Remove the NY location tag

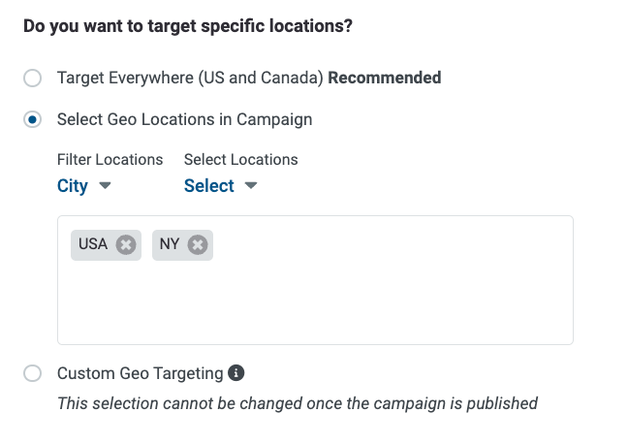tap(198, 245)
